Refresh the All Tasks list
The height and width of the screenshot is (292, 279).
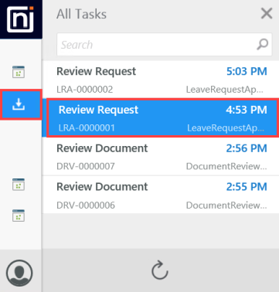tap(160, 270)
